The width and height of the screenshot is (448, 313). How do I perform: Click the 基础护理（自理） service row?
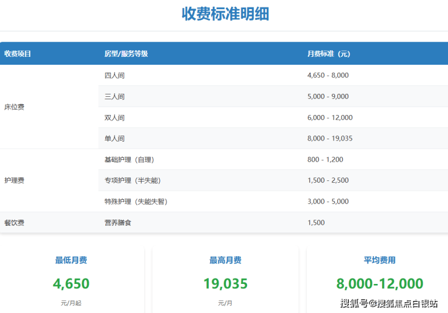(129, 160)
